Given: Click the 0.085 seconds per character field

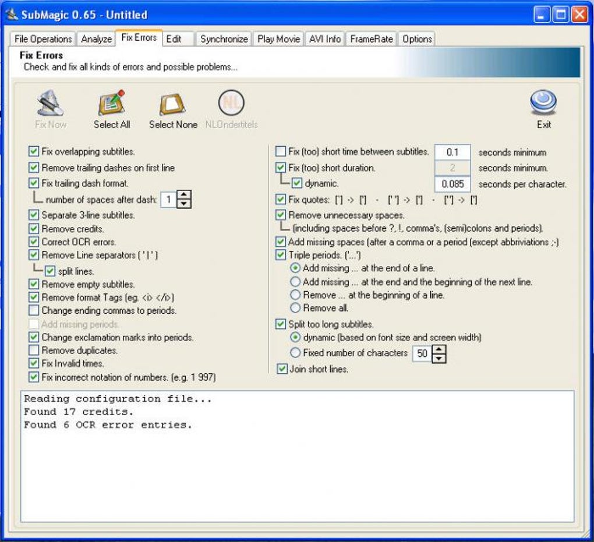Looking at the screenshot, I should click(452, 184).
